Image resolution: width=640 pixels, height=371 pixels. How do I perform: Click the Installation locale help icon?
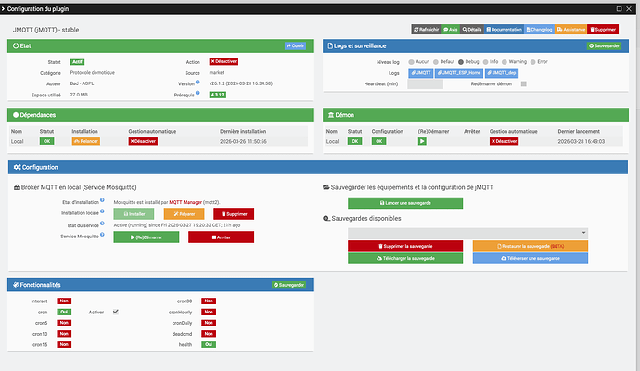point(102,211)
